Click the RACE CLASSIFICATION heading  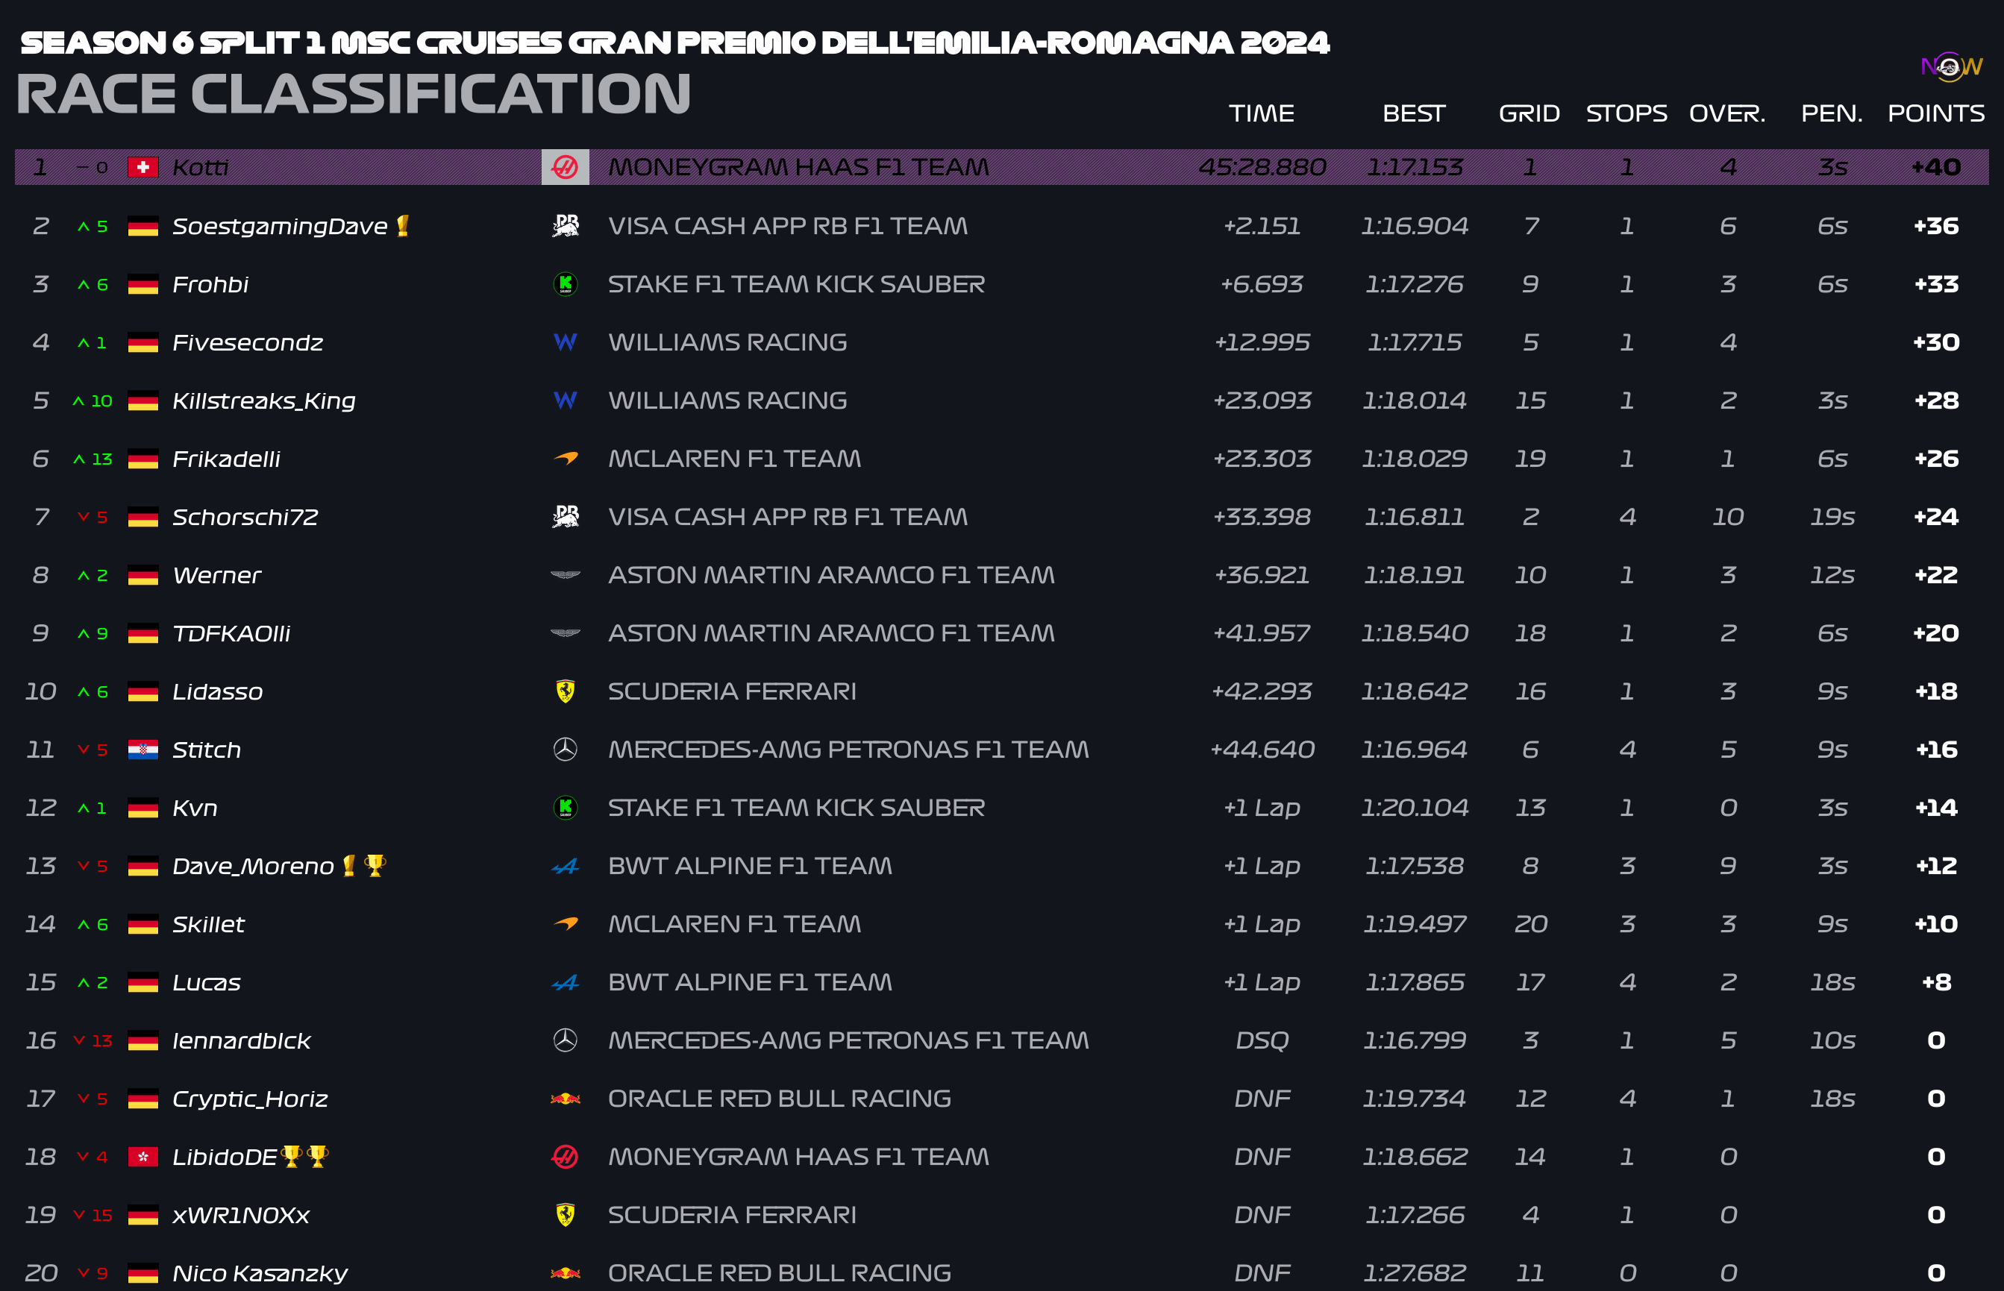click(354, 93)
